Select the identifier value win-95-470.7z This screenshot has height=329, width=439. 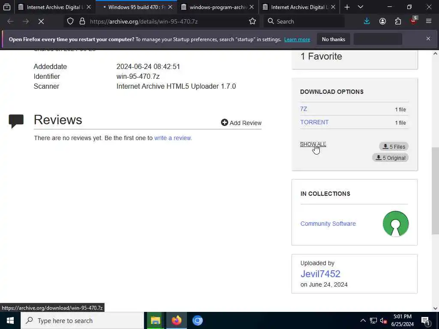[x=138, y=76]
